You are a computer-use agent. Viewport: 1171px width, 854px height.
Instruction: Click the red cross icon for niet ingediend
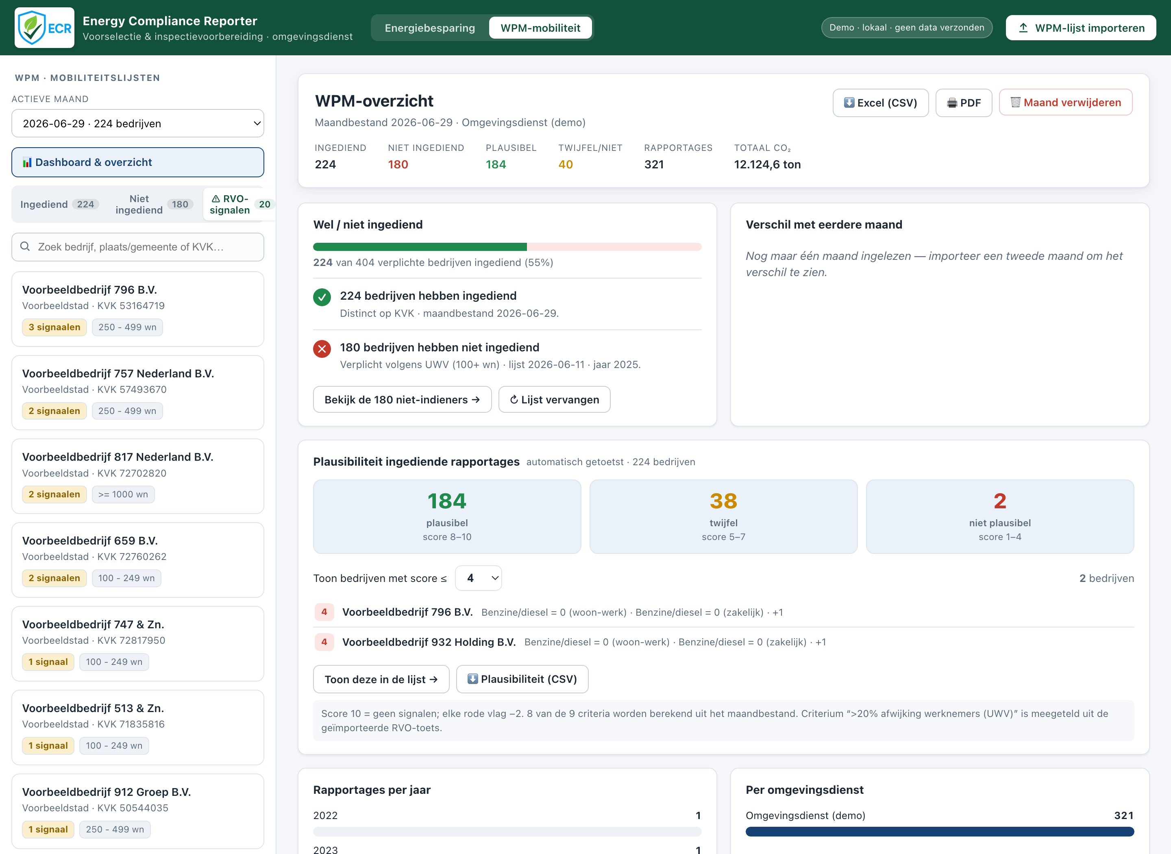pyautogui.click(x=322, y=349)
